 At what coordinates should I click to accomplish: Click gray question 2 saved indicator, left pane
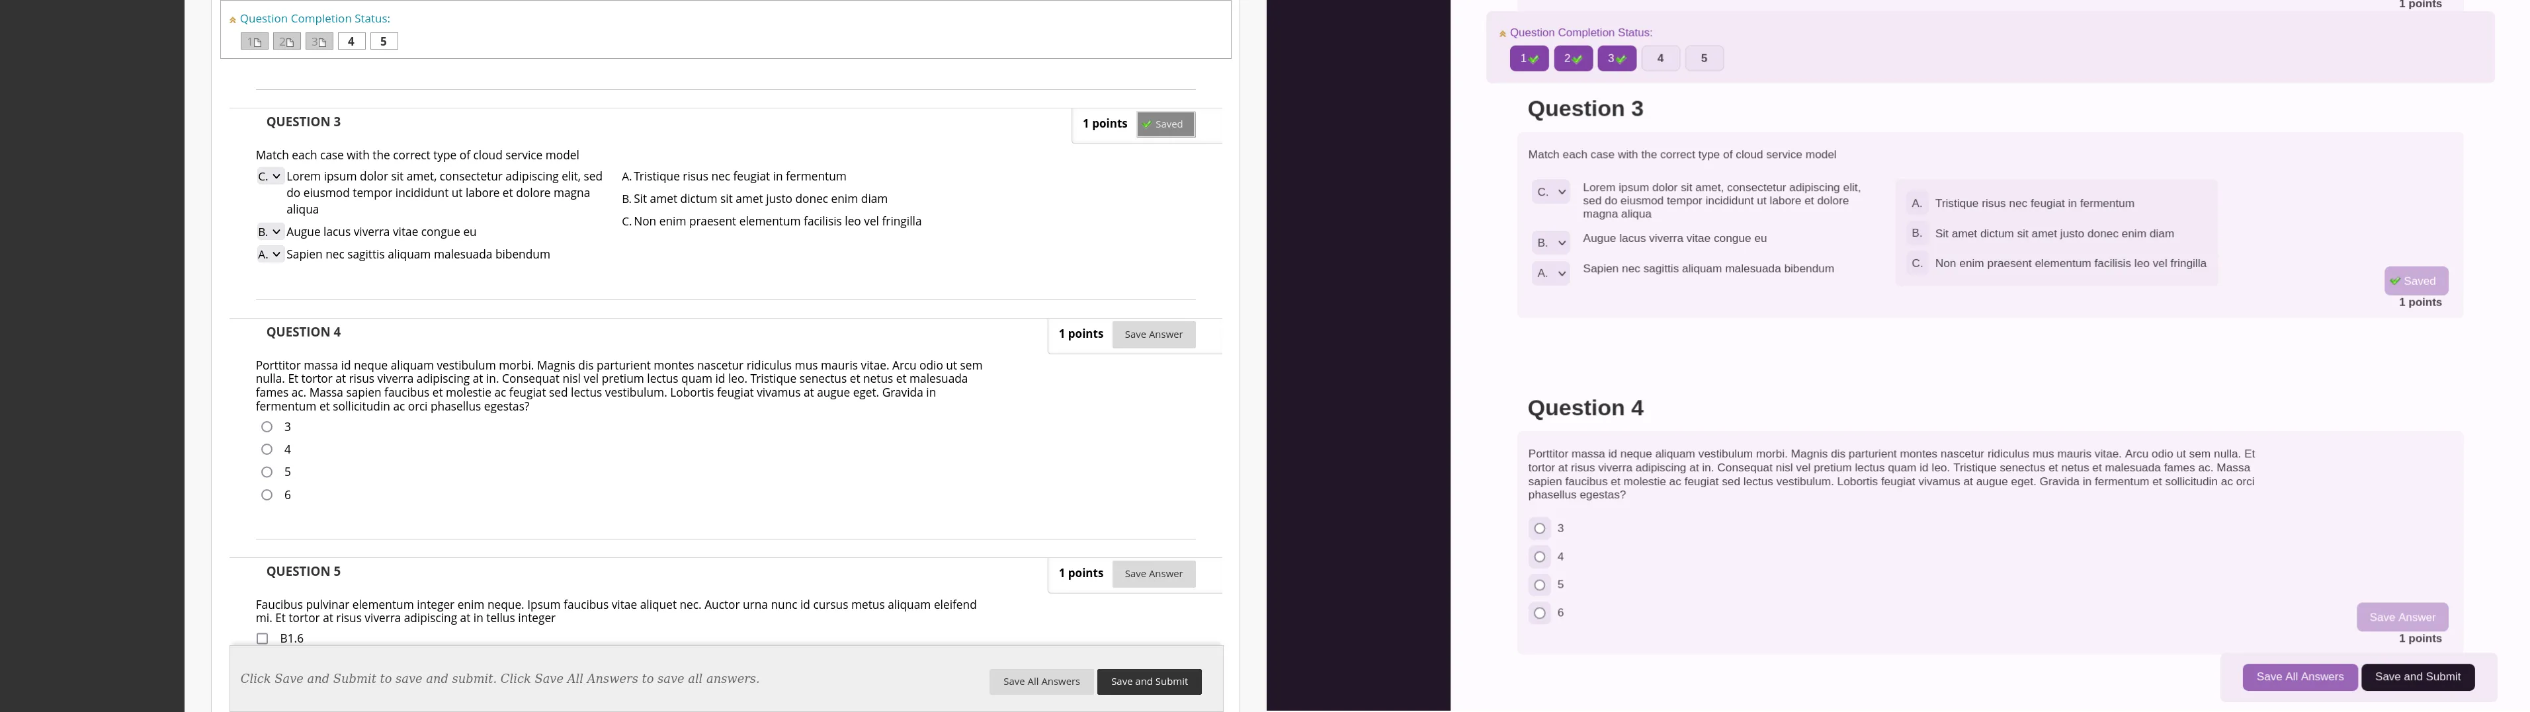287,41
